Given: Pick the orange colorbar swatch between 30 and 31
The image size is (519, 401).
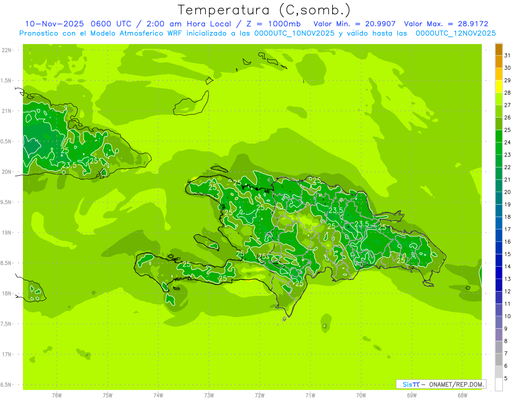Looking at the screenshot, I should click(499, 62).
